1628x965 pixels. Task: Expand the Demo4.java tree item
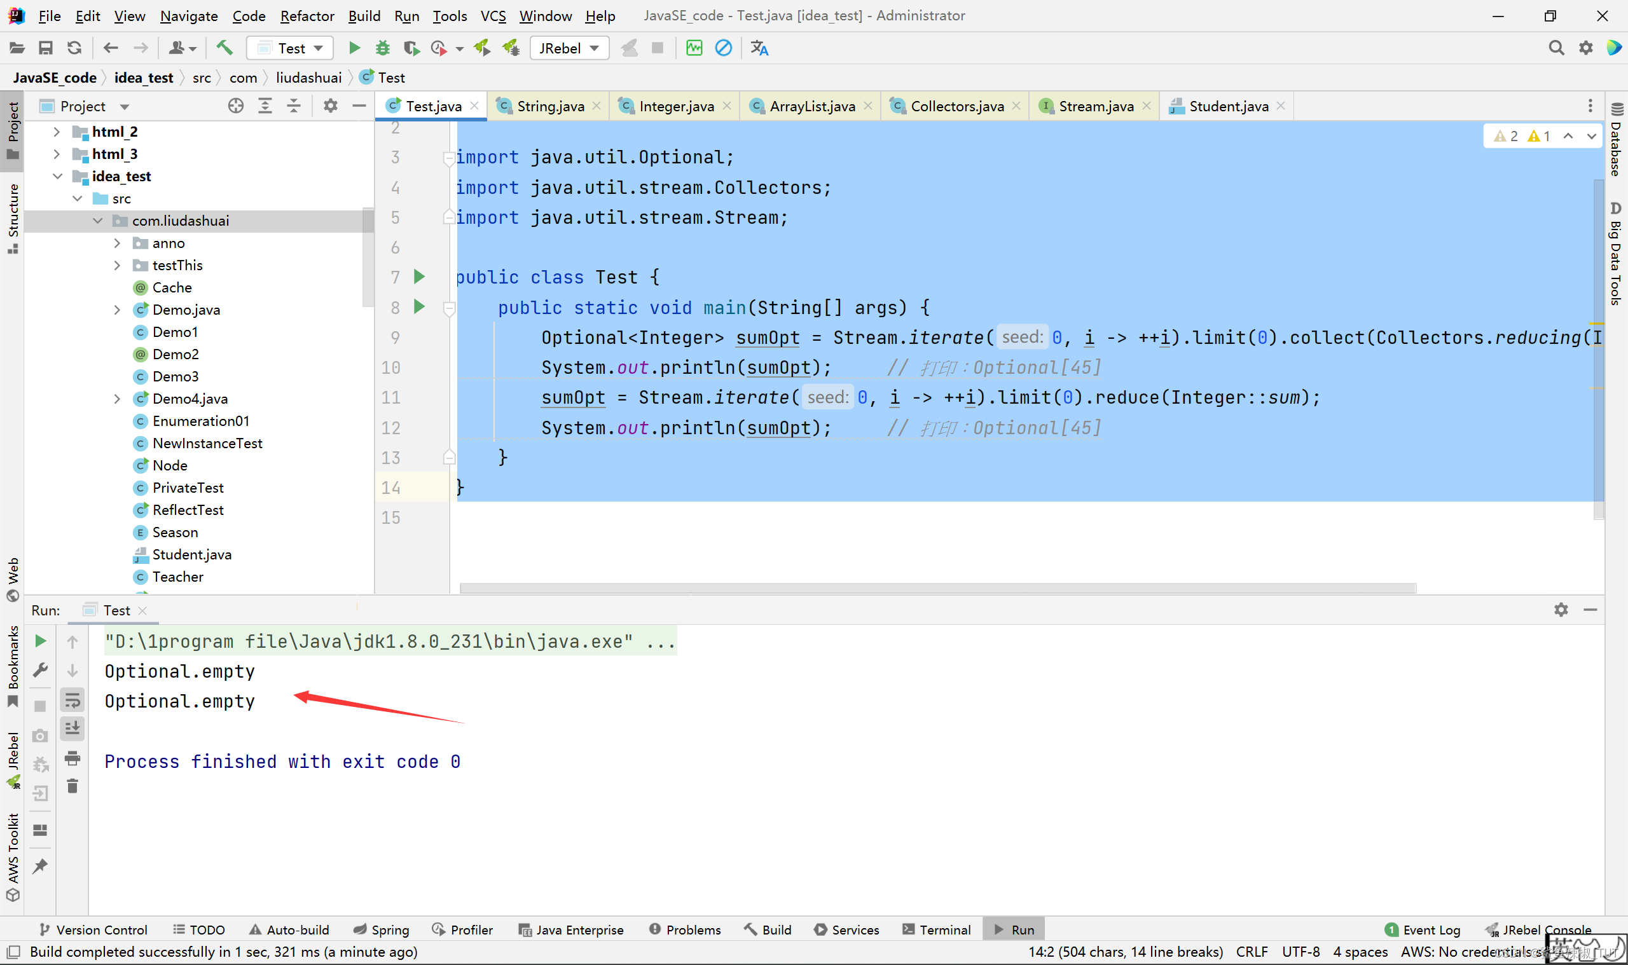pos(114,399)
